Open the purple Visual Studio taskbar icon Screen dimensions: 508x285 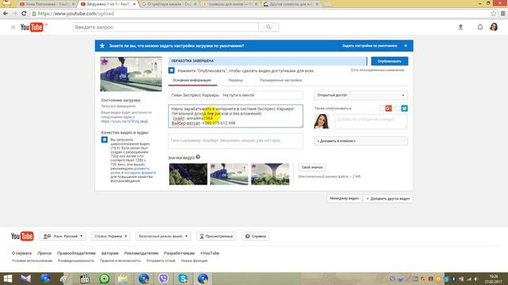click(x=25, y=279)
